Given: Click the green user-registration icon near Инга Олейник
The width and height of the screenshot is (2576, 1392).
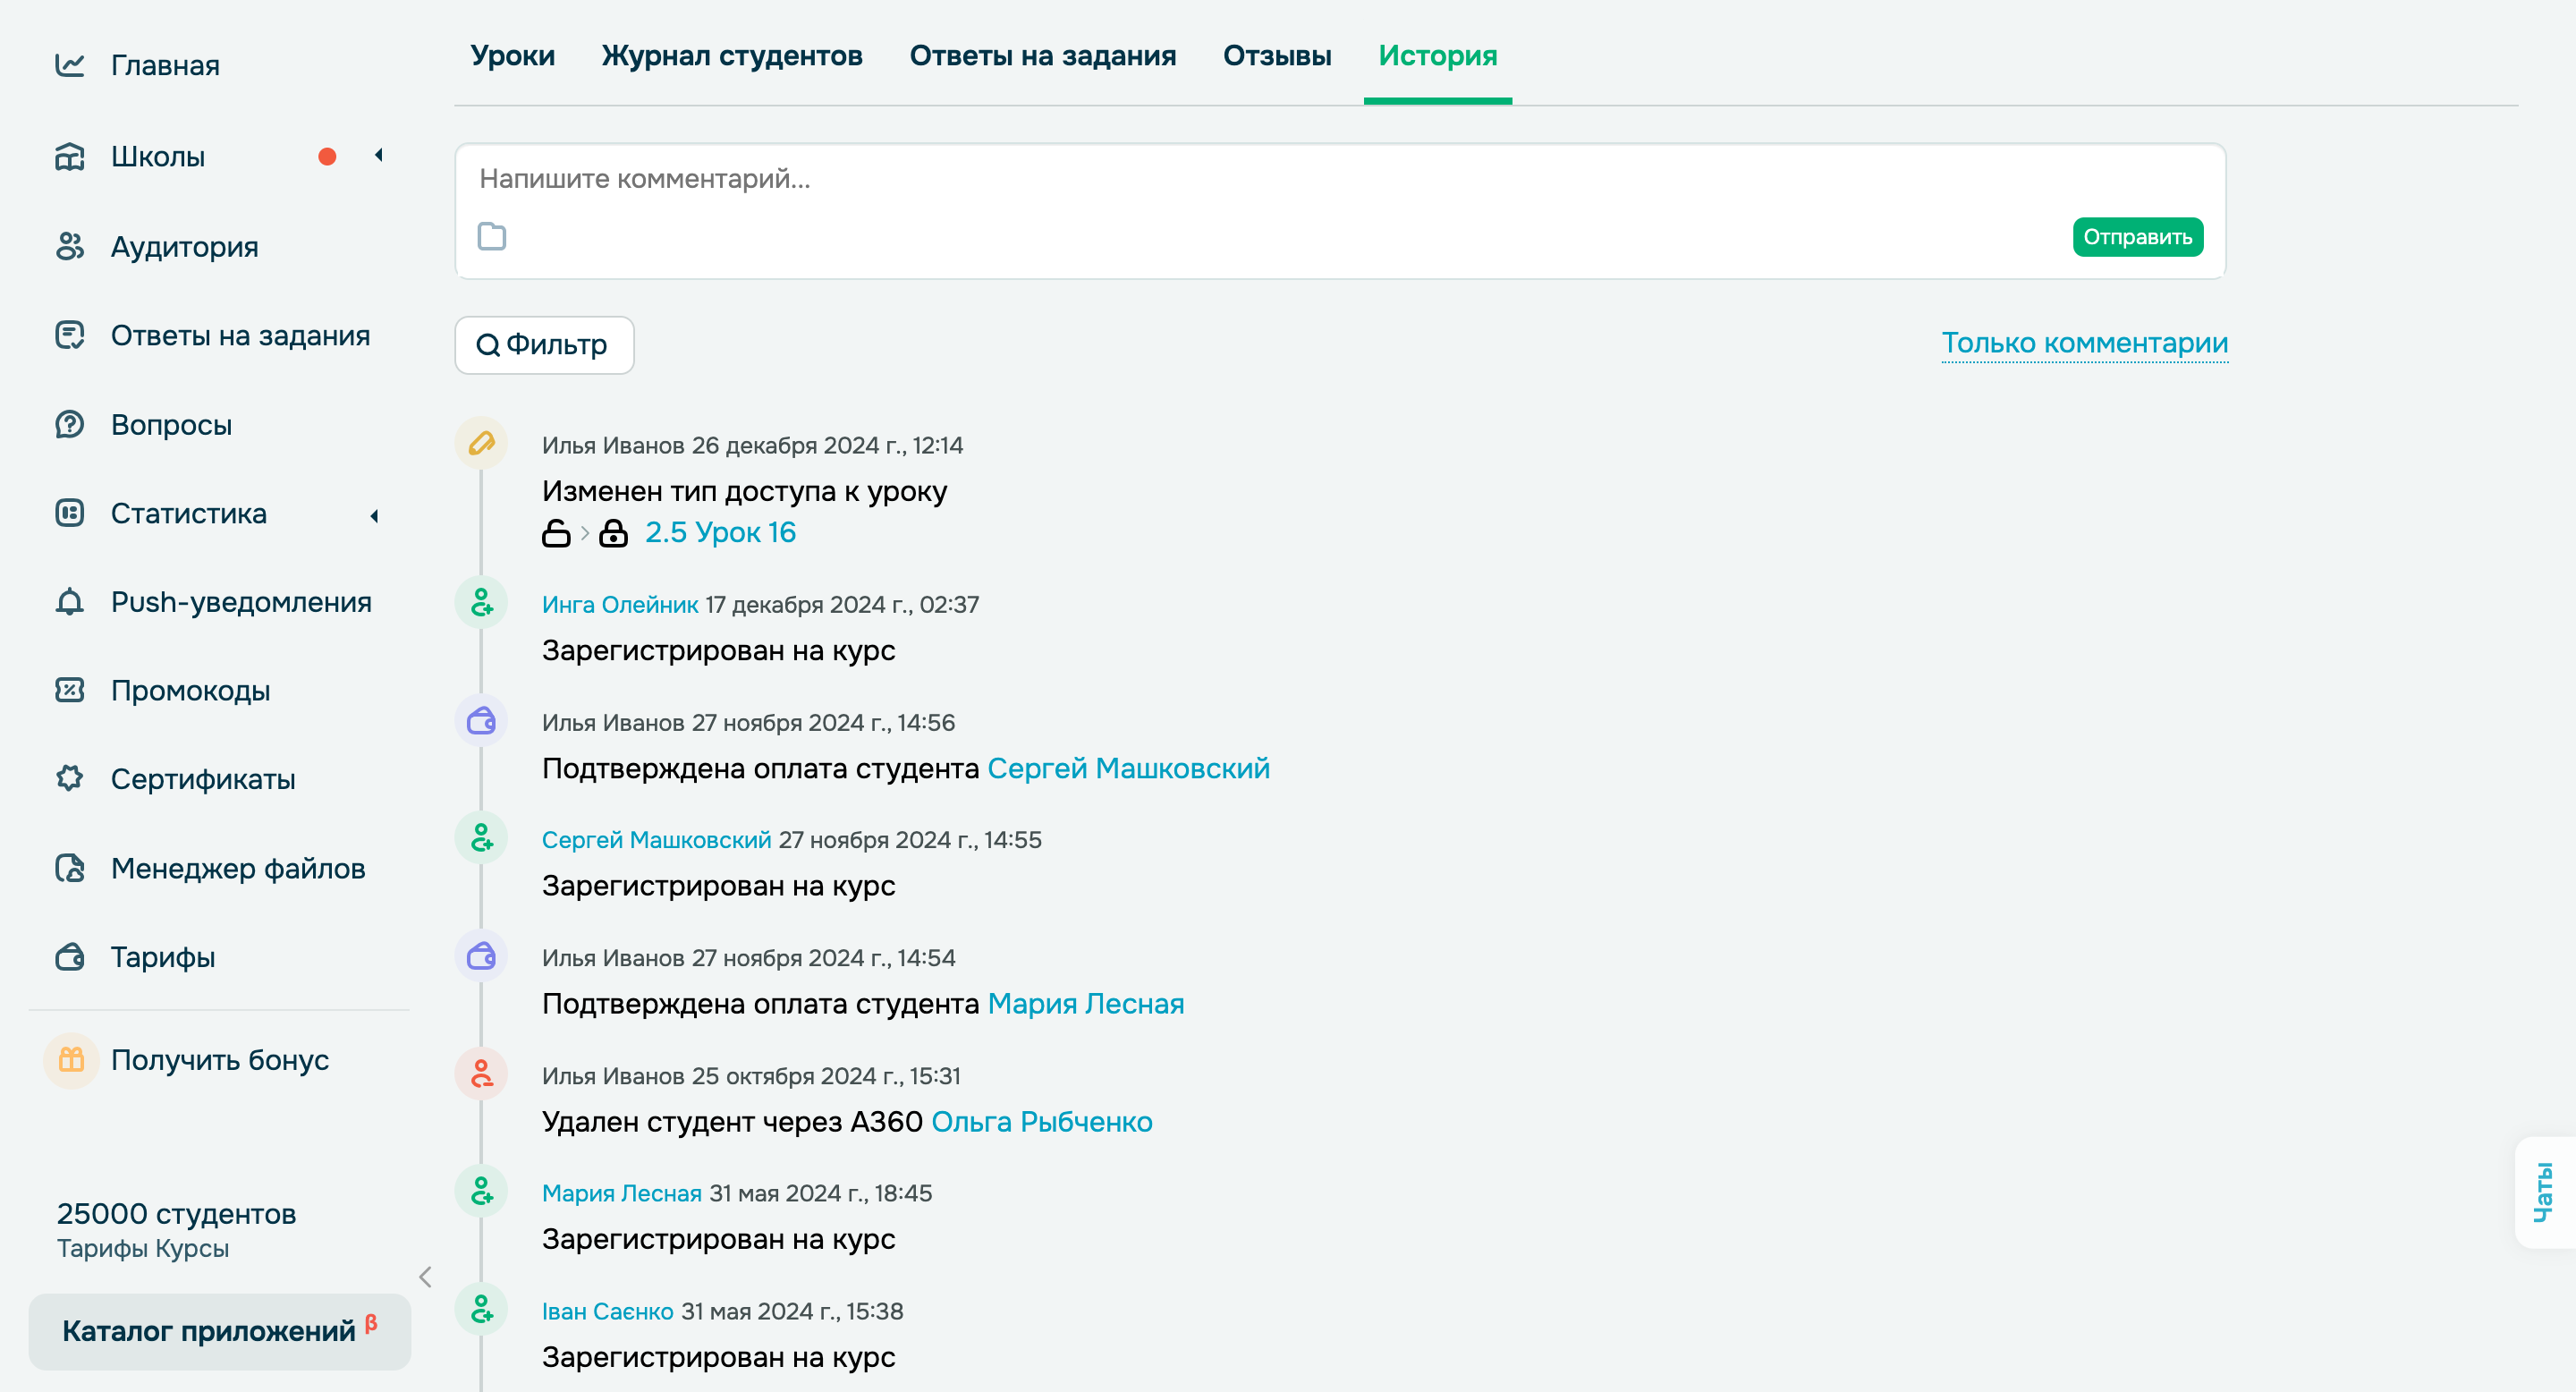Looking at the screenshot, I should pos(481,602).
